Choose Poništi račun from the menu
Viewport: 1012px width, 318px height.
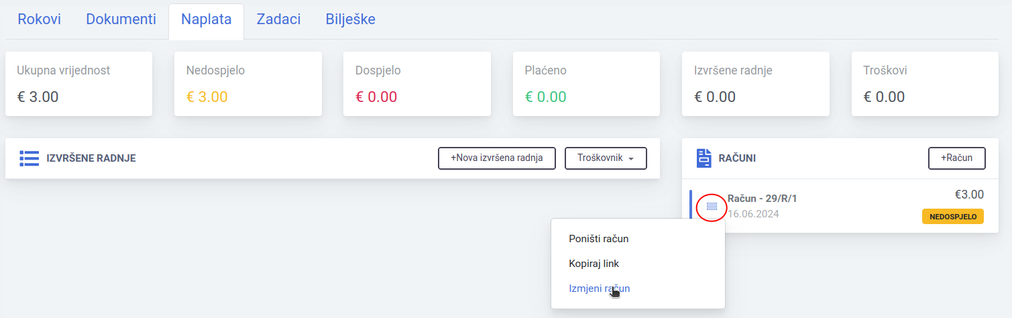pyautogui.click(x=598, y=239)
